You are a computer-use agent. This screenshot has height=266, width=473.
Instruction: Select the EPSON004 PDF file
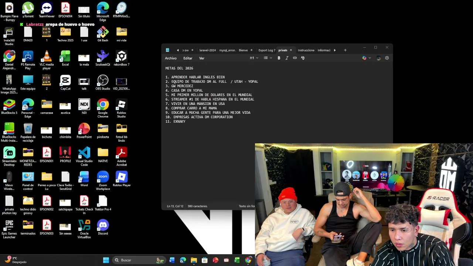click(65, 10)
